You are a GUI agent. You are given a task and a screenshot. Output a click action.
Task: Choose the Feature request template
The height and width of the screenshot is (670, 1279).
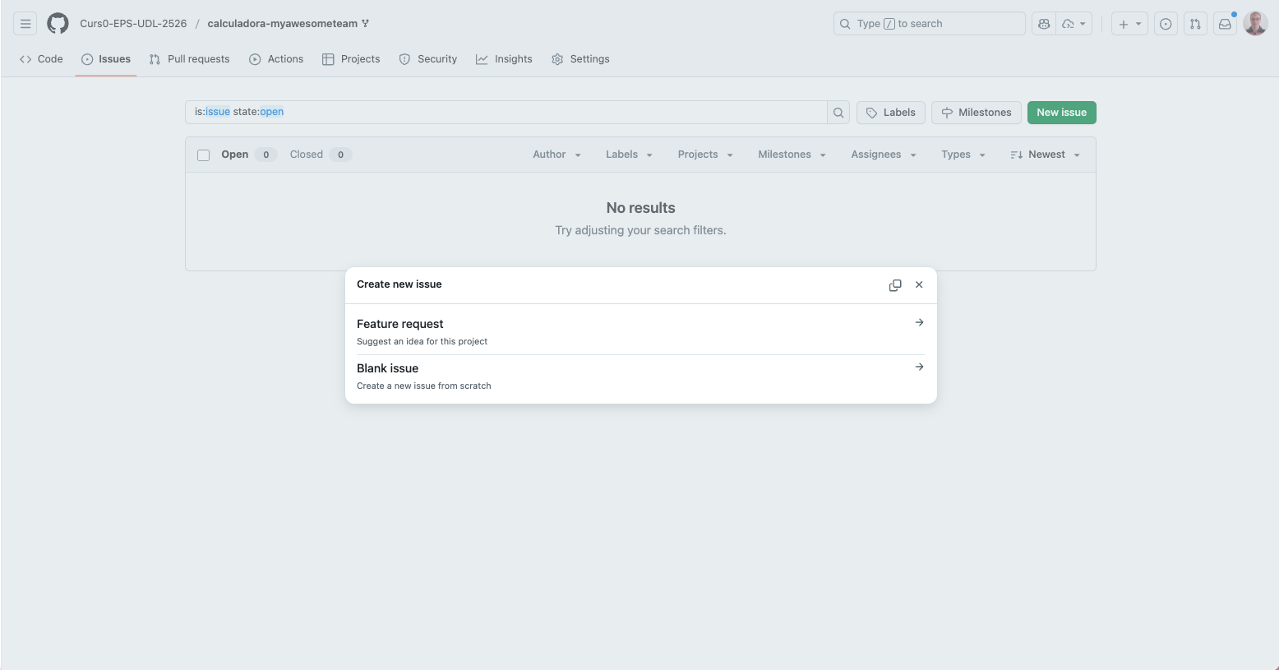[640, 331]
